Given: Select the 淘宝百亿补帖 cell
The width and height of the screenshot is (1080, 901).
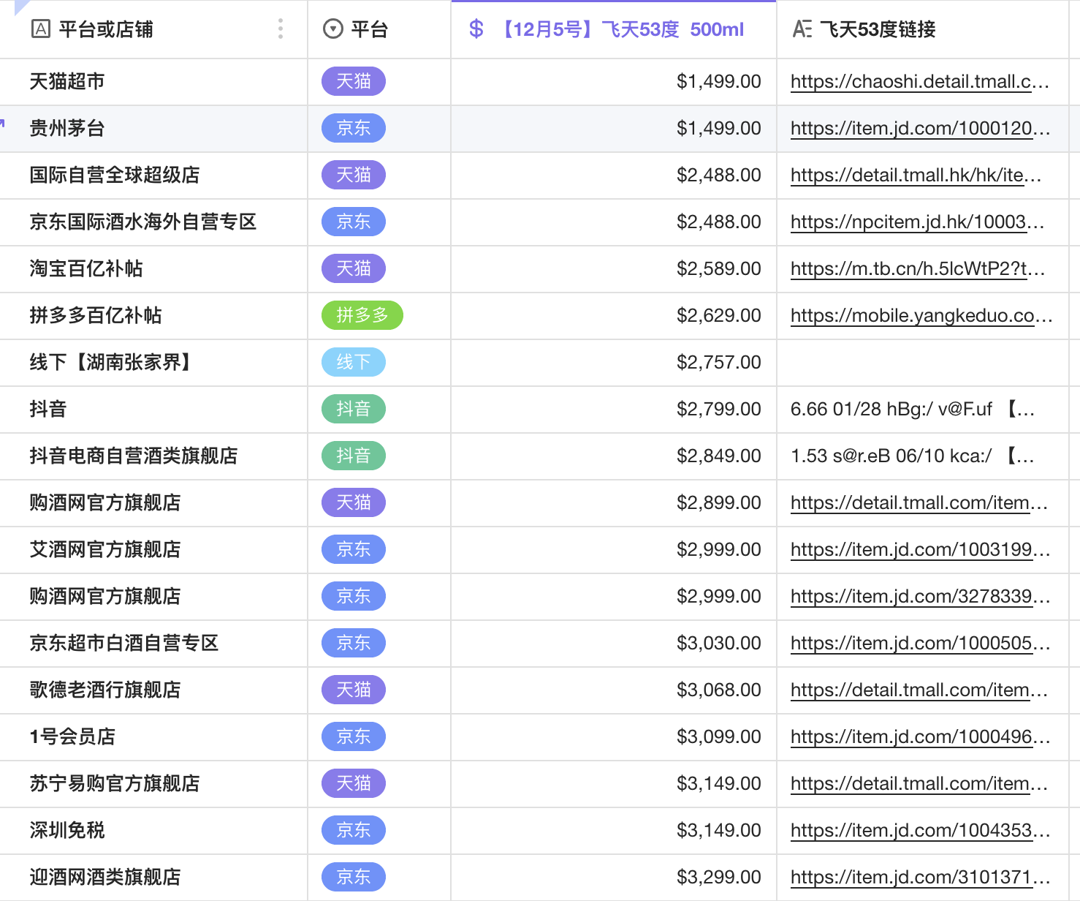Looking at the screenshot, I should coord(153,269).
